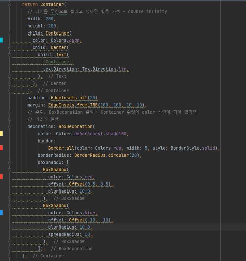Viewport: 246px width, 261px height.
Task: Click 'BorderStyle.solid' value
Action: tap(193, 148)
